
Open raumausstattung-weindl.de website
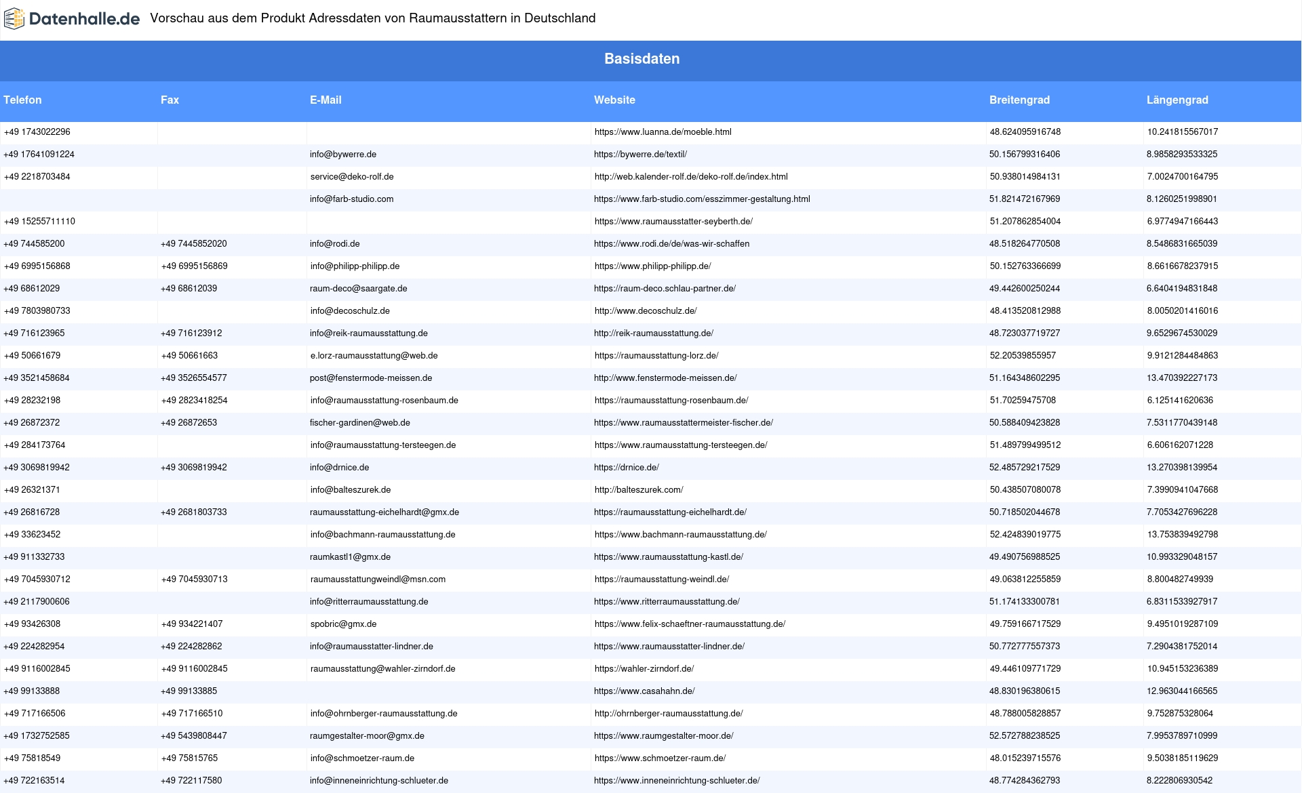(662, 579)
